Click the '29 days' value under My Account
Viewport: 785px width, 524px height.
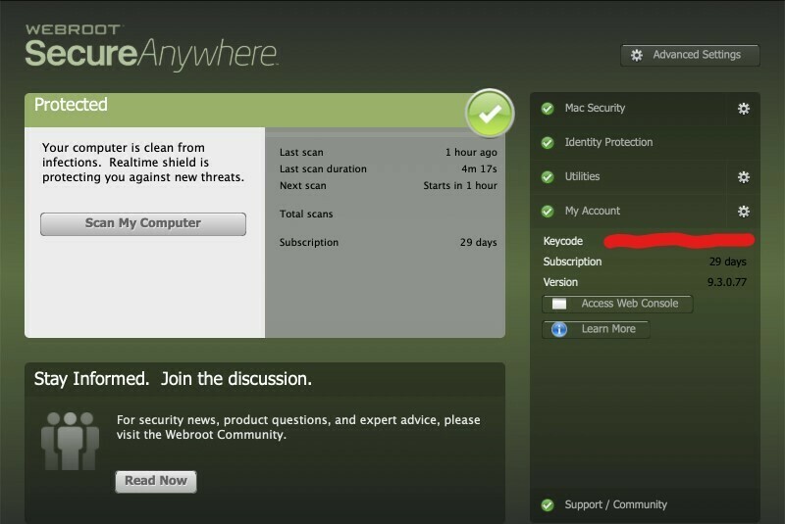(727, 262)
